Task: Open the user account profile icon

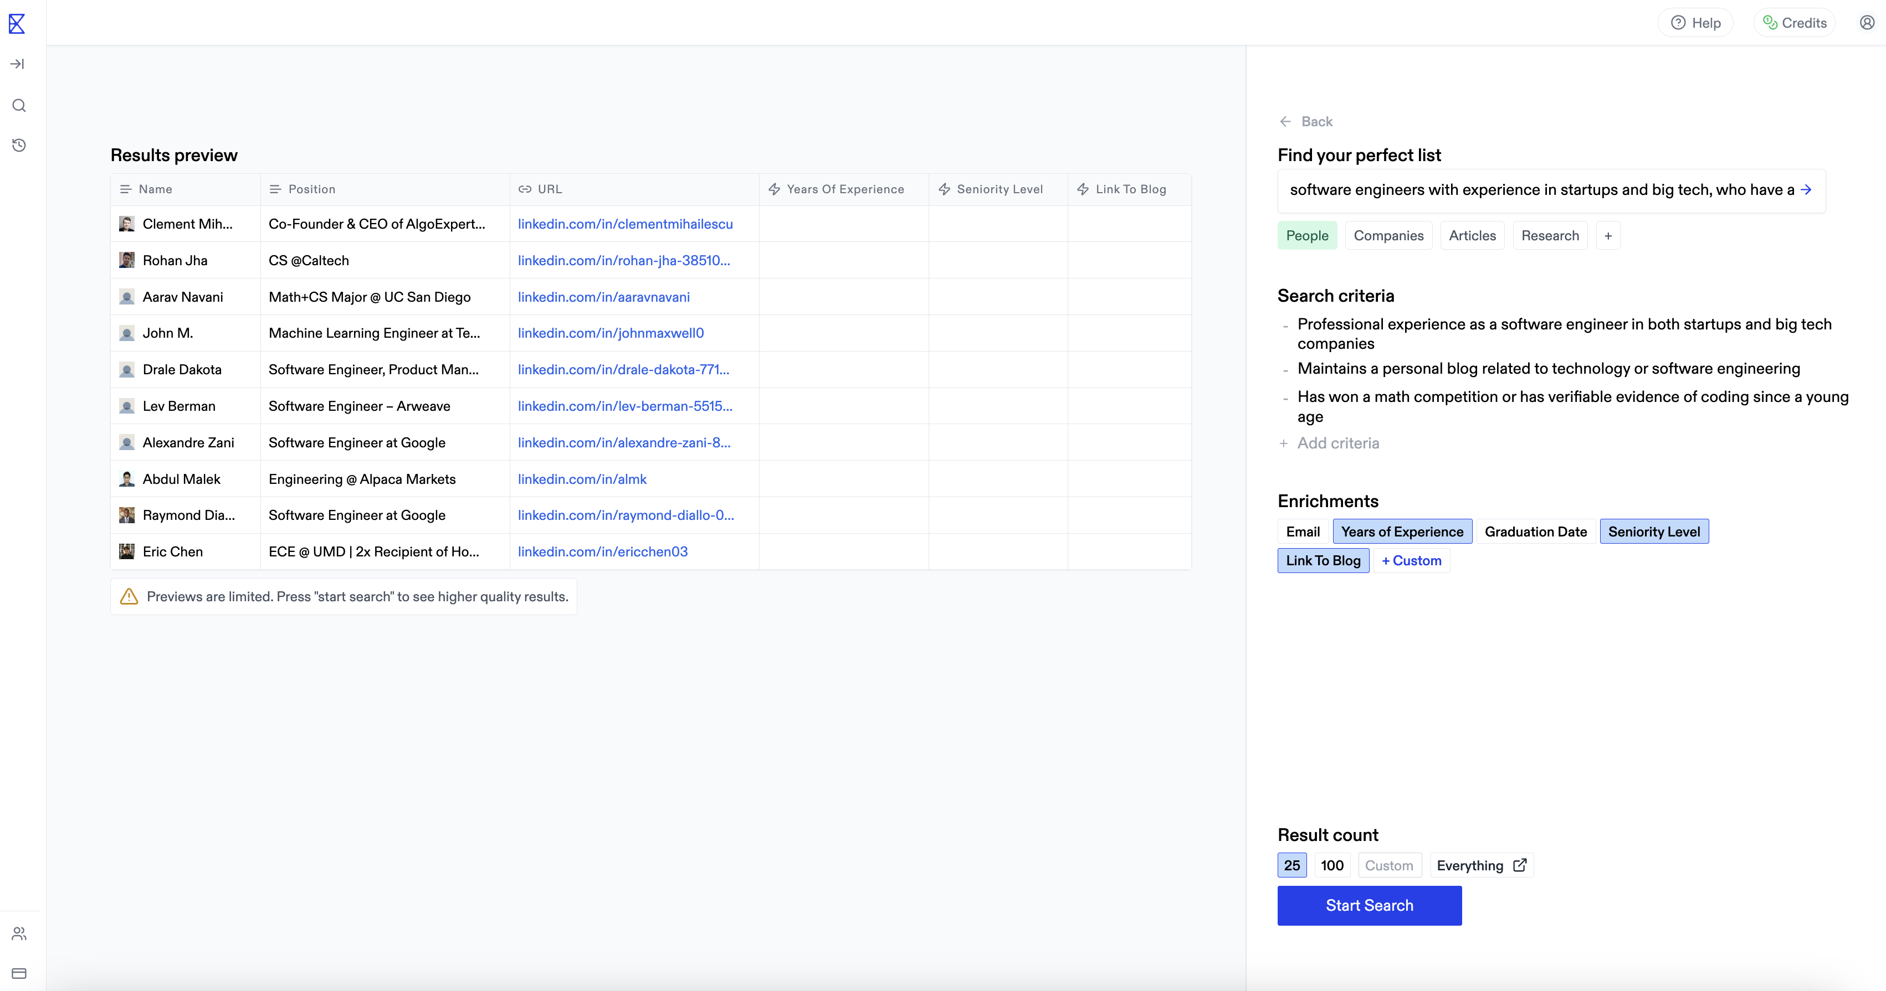Action: 1867,23
